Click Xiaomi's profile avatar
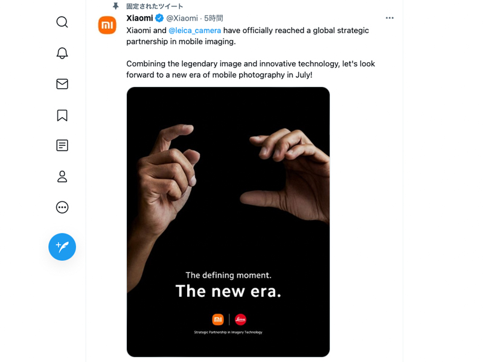 coord(107,25)
